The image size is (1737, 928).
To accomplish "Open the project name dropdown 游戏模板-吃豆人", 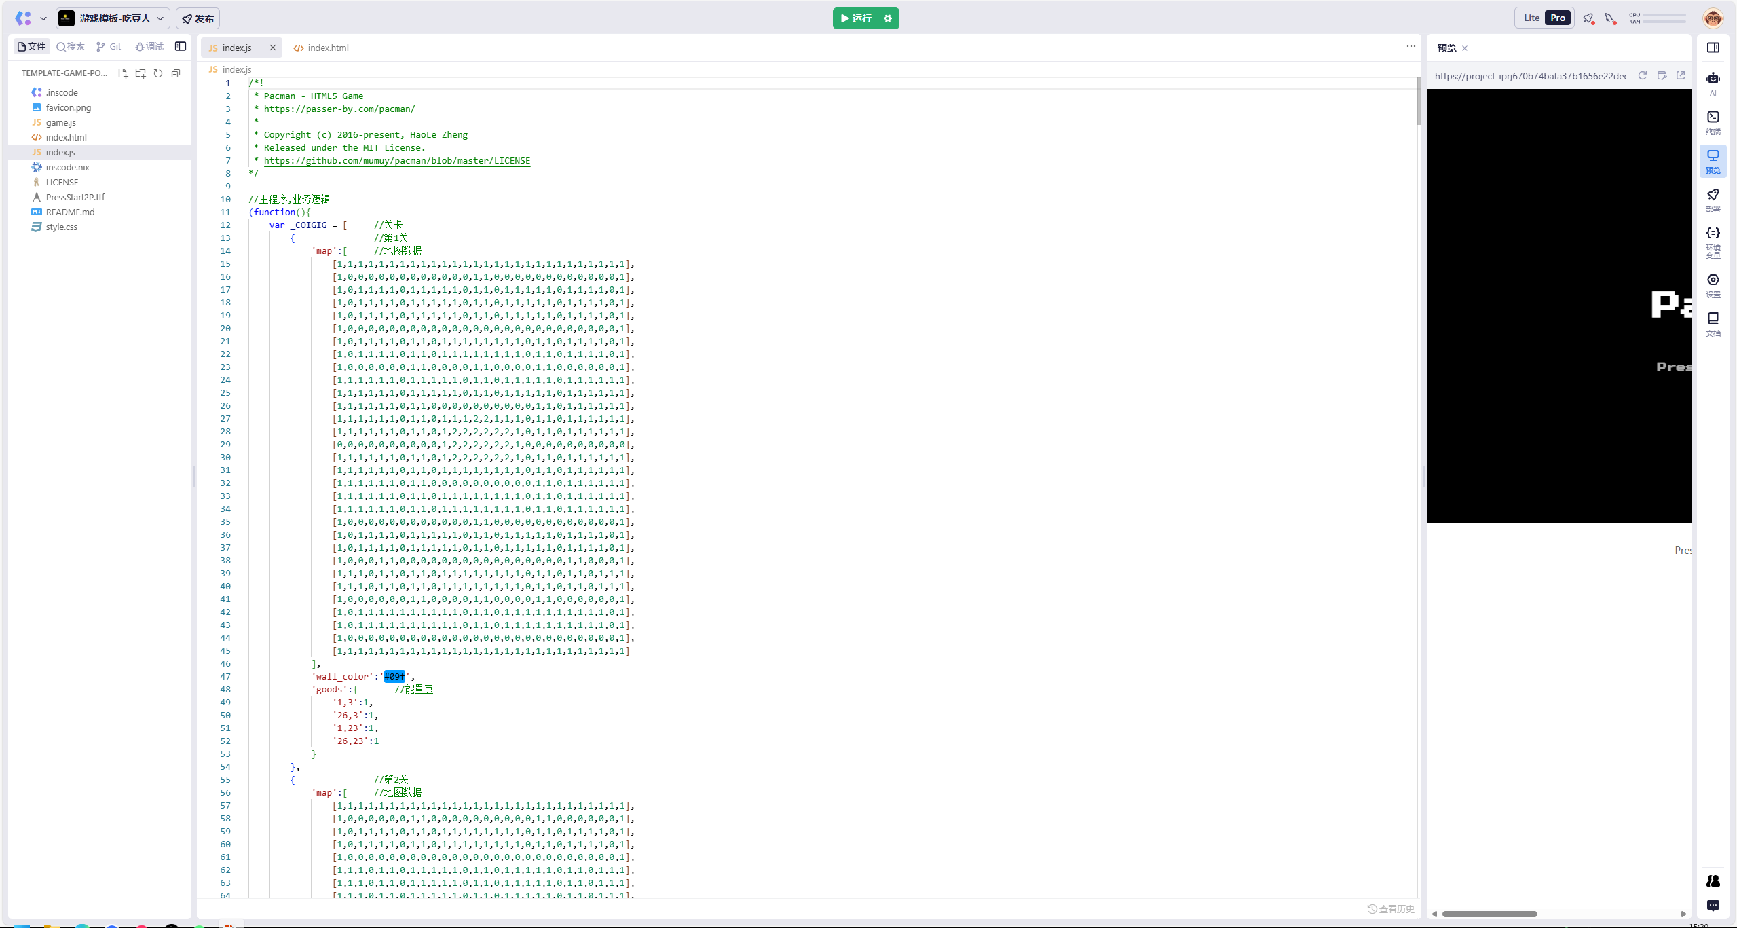I will 113,18.
